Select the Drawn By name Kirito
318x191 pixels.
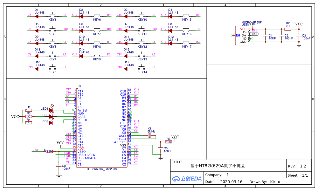pos(275,182)
